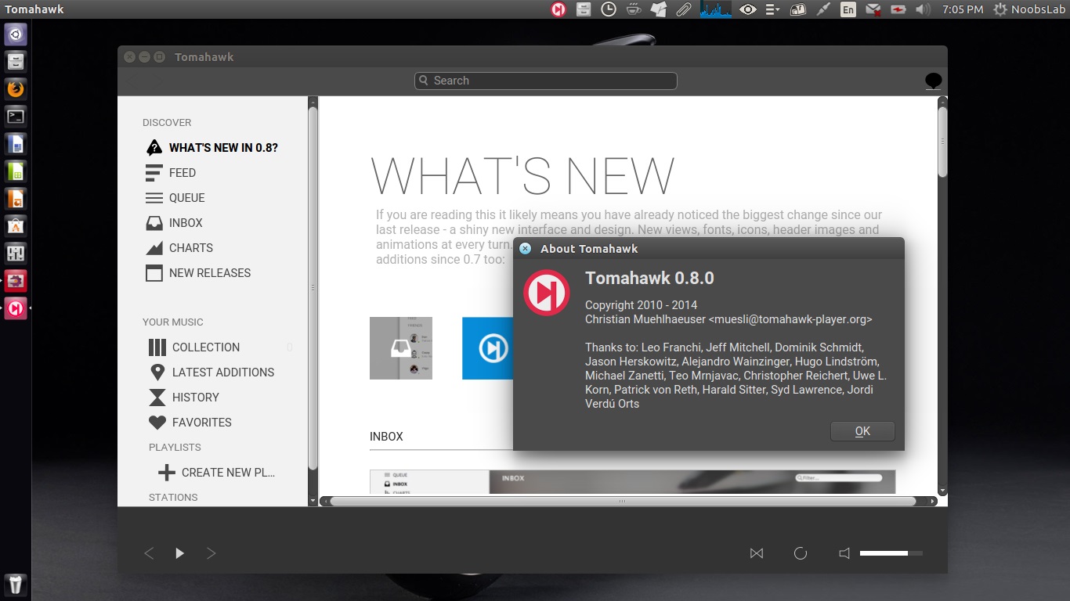The width and height of the screenshot is (1070, 601).
Task: Open the Terminal from the dock
Action: (x=16, y=116)
